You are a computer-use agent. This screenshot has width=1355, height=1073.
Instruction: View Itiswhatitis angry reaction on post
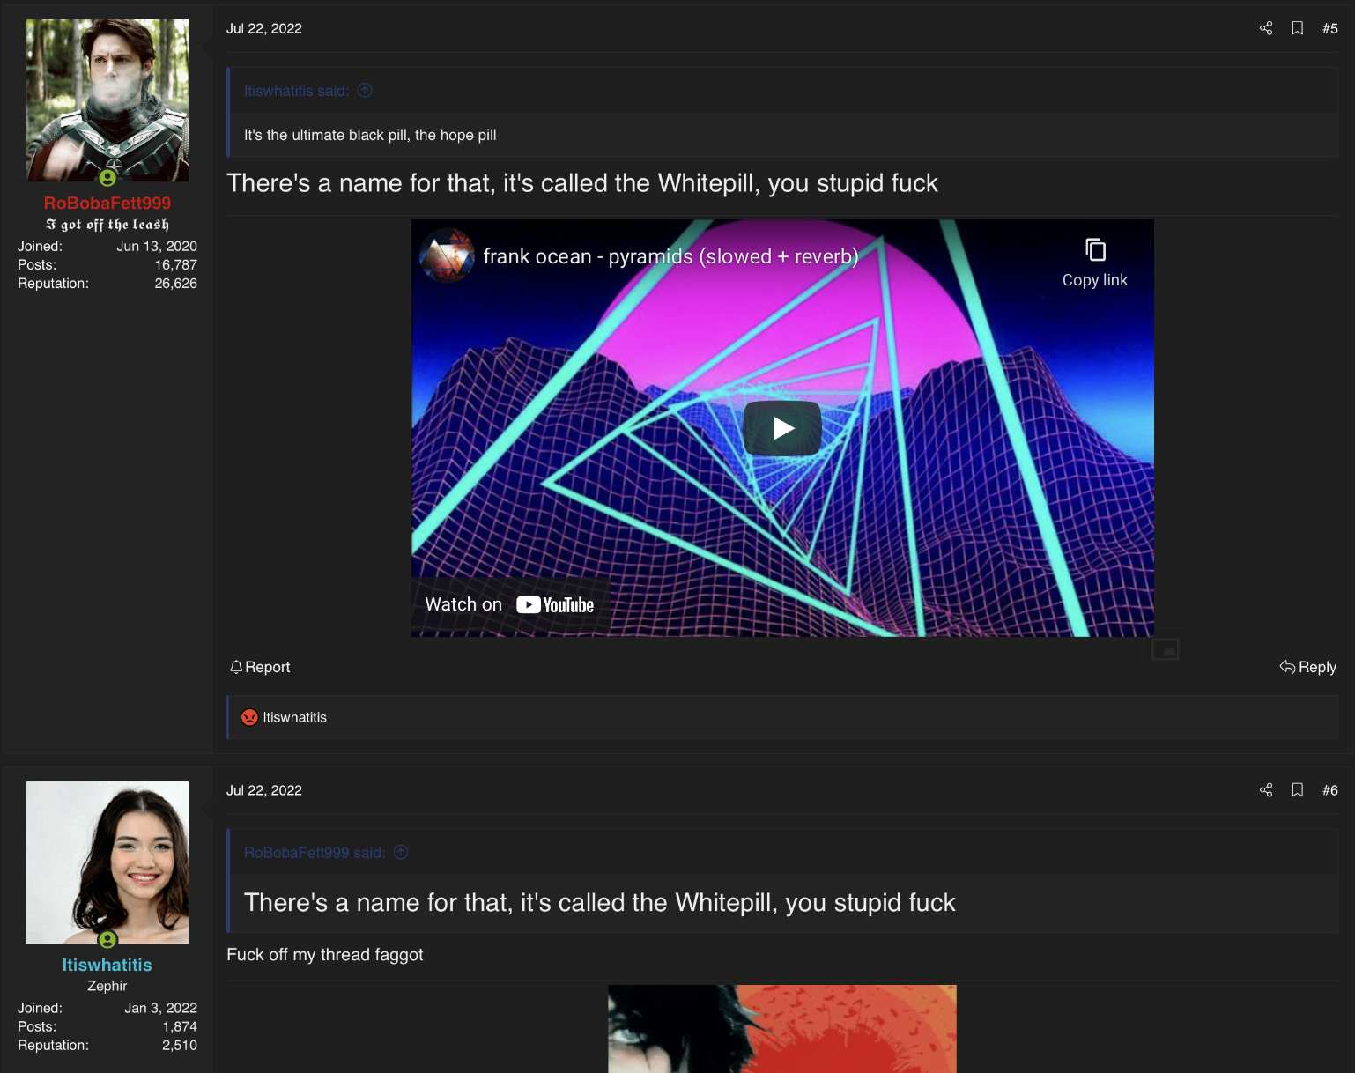click(250, 717)
